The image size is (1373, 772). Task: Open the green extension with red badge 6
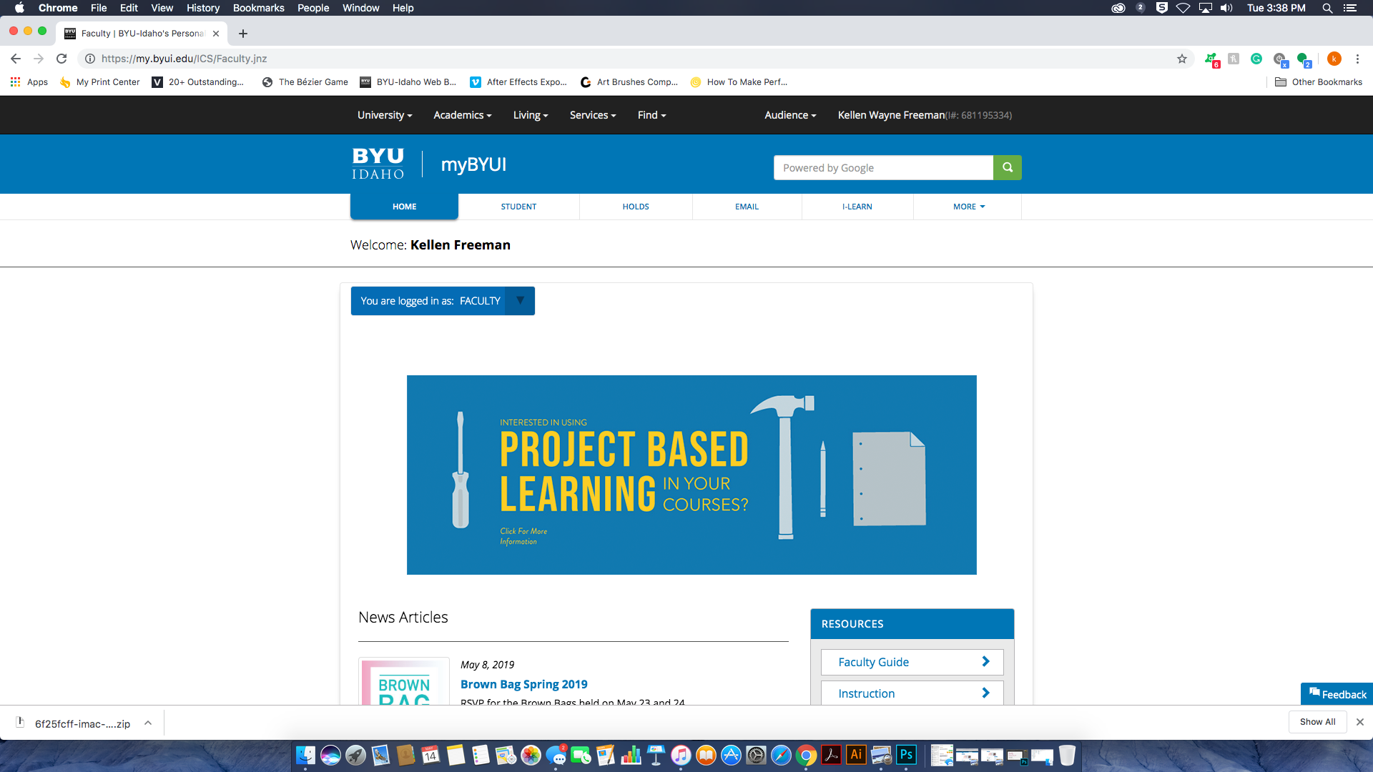[x=1211, y=59]
